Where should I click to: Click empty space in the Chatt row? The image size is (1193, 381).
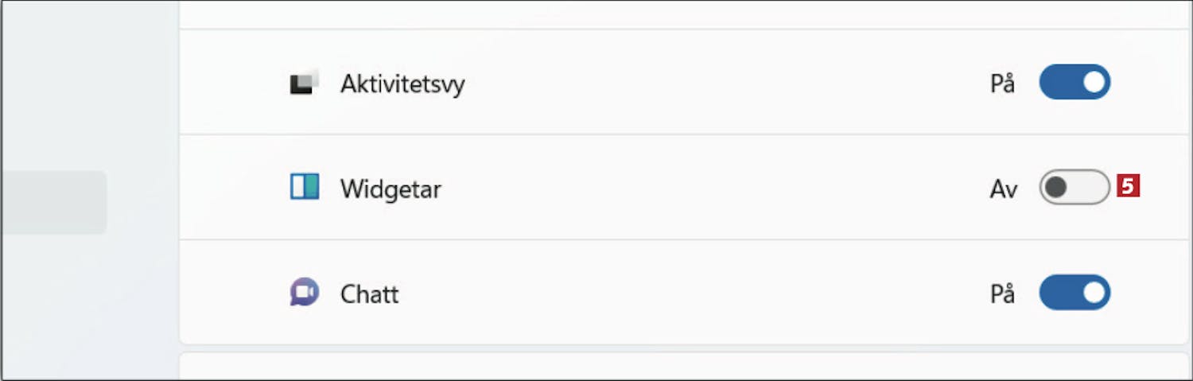click(x=716, y=293)
